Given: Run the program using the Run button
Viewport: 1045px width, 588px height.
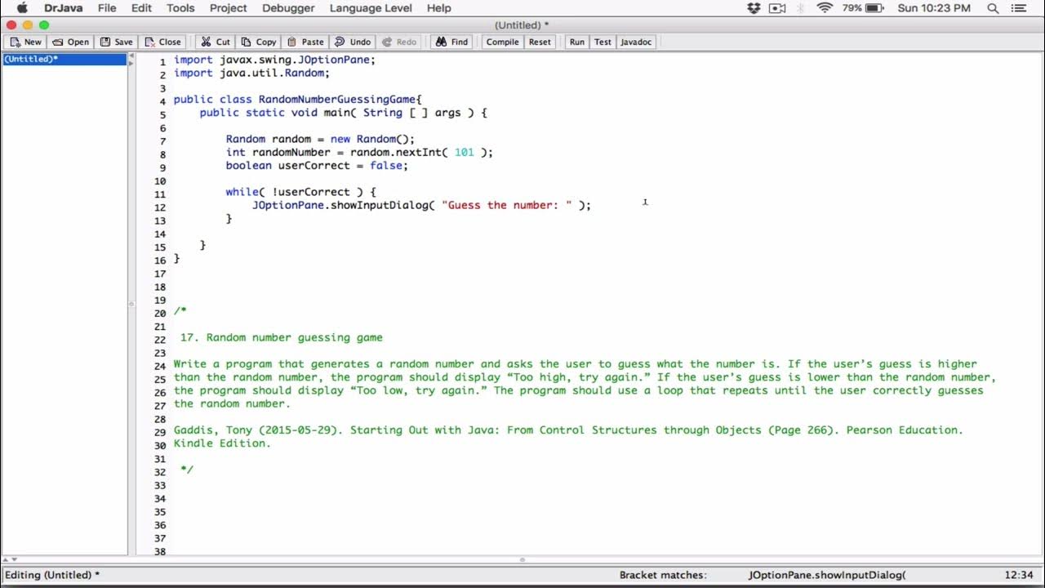Looking at the screenshot, I should (577, 42).
